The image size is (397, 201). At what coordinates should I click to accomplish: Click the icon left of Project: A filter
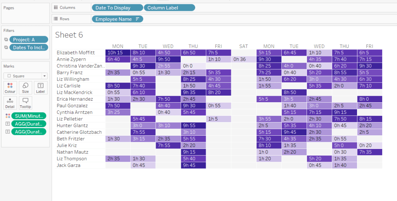pyautogui.click(x=6, y=40)
